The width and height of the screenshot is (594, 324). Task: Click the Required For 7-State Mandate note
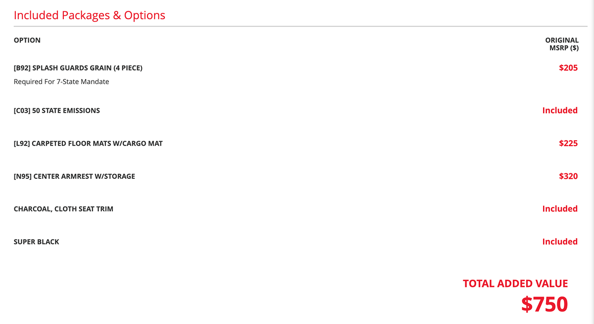tap(61, 81)
